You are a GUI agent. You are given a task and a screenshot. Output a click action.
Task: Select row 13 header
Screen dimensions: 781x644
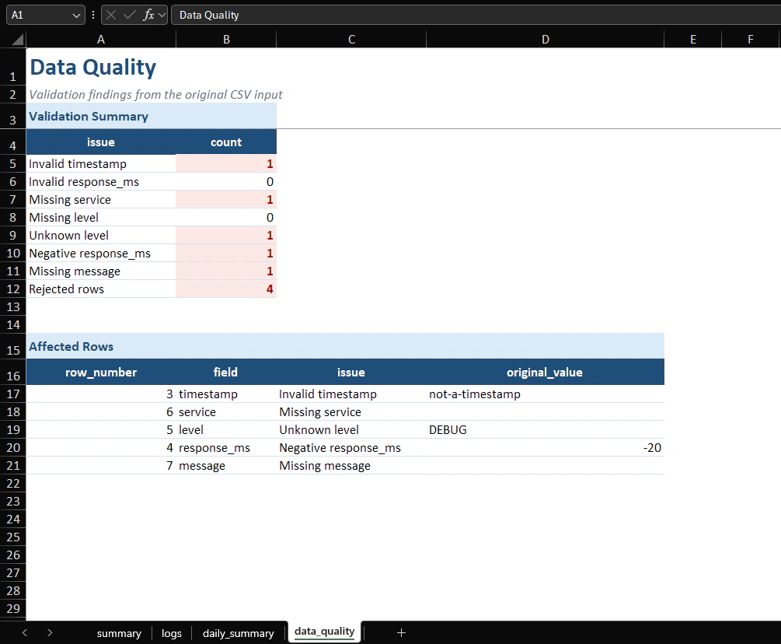tap(13, 307)
